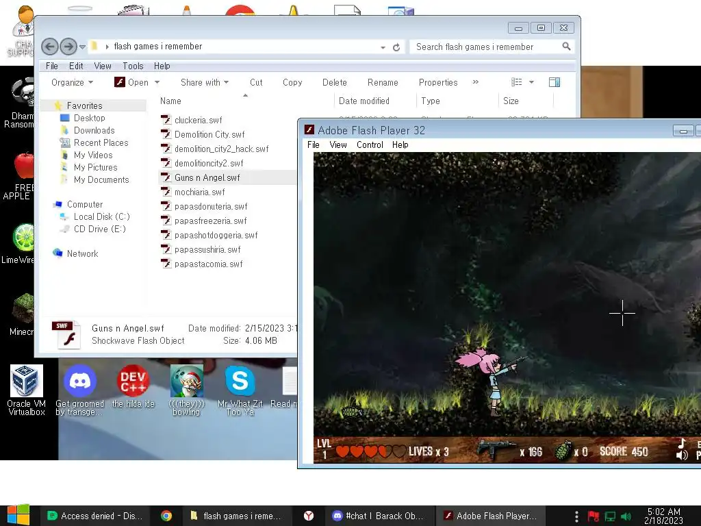The image size is (701, 526).
Task: Expand the Share with dropdown
Action: pyautogui.click(x=205, y=82)
